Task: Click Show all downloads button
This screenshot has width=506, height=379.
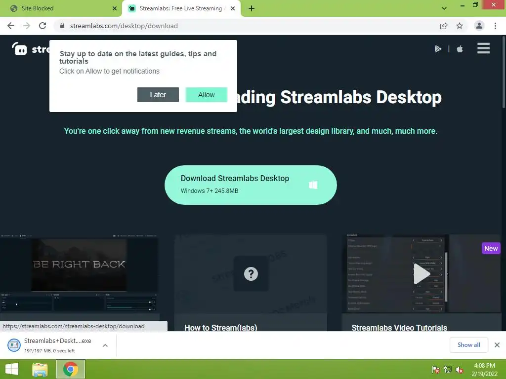Action: [468, 345]
